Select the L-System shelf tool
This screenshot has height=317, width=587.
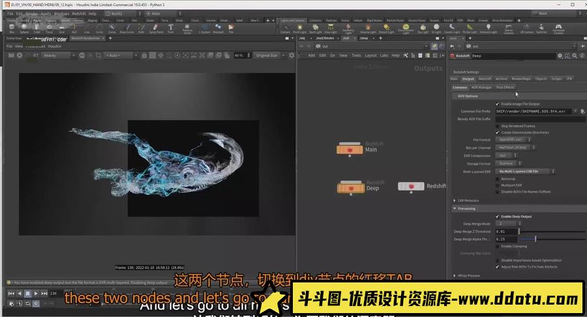tap(204, 29)
